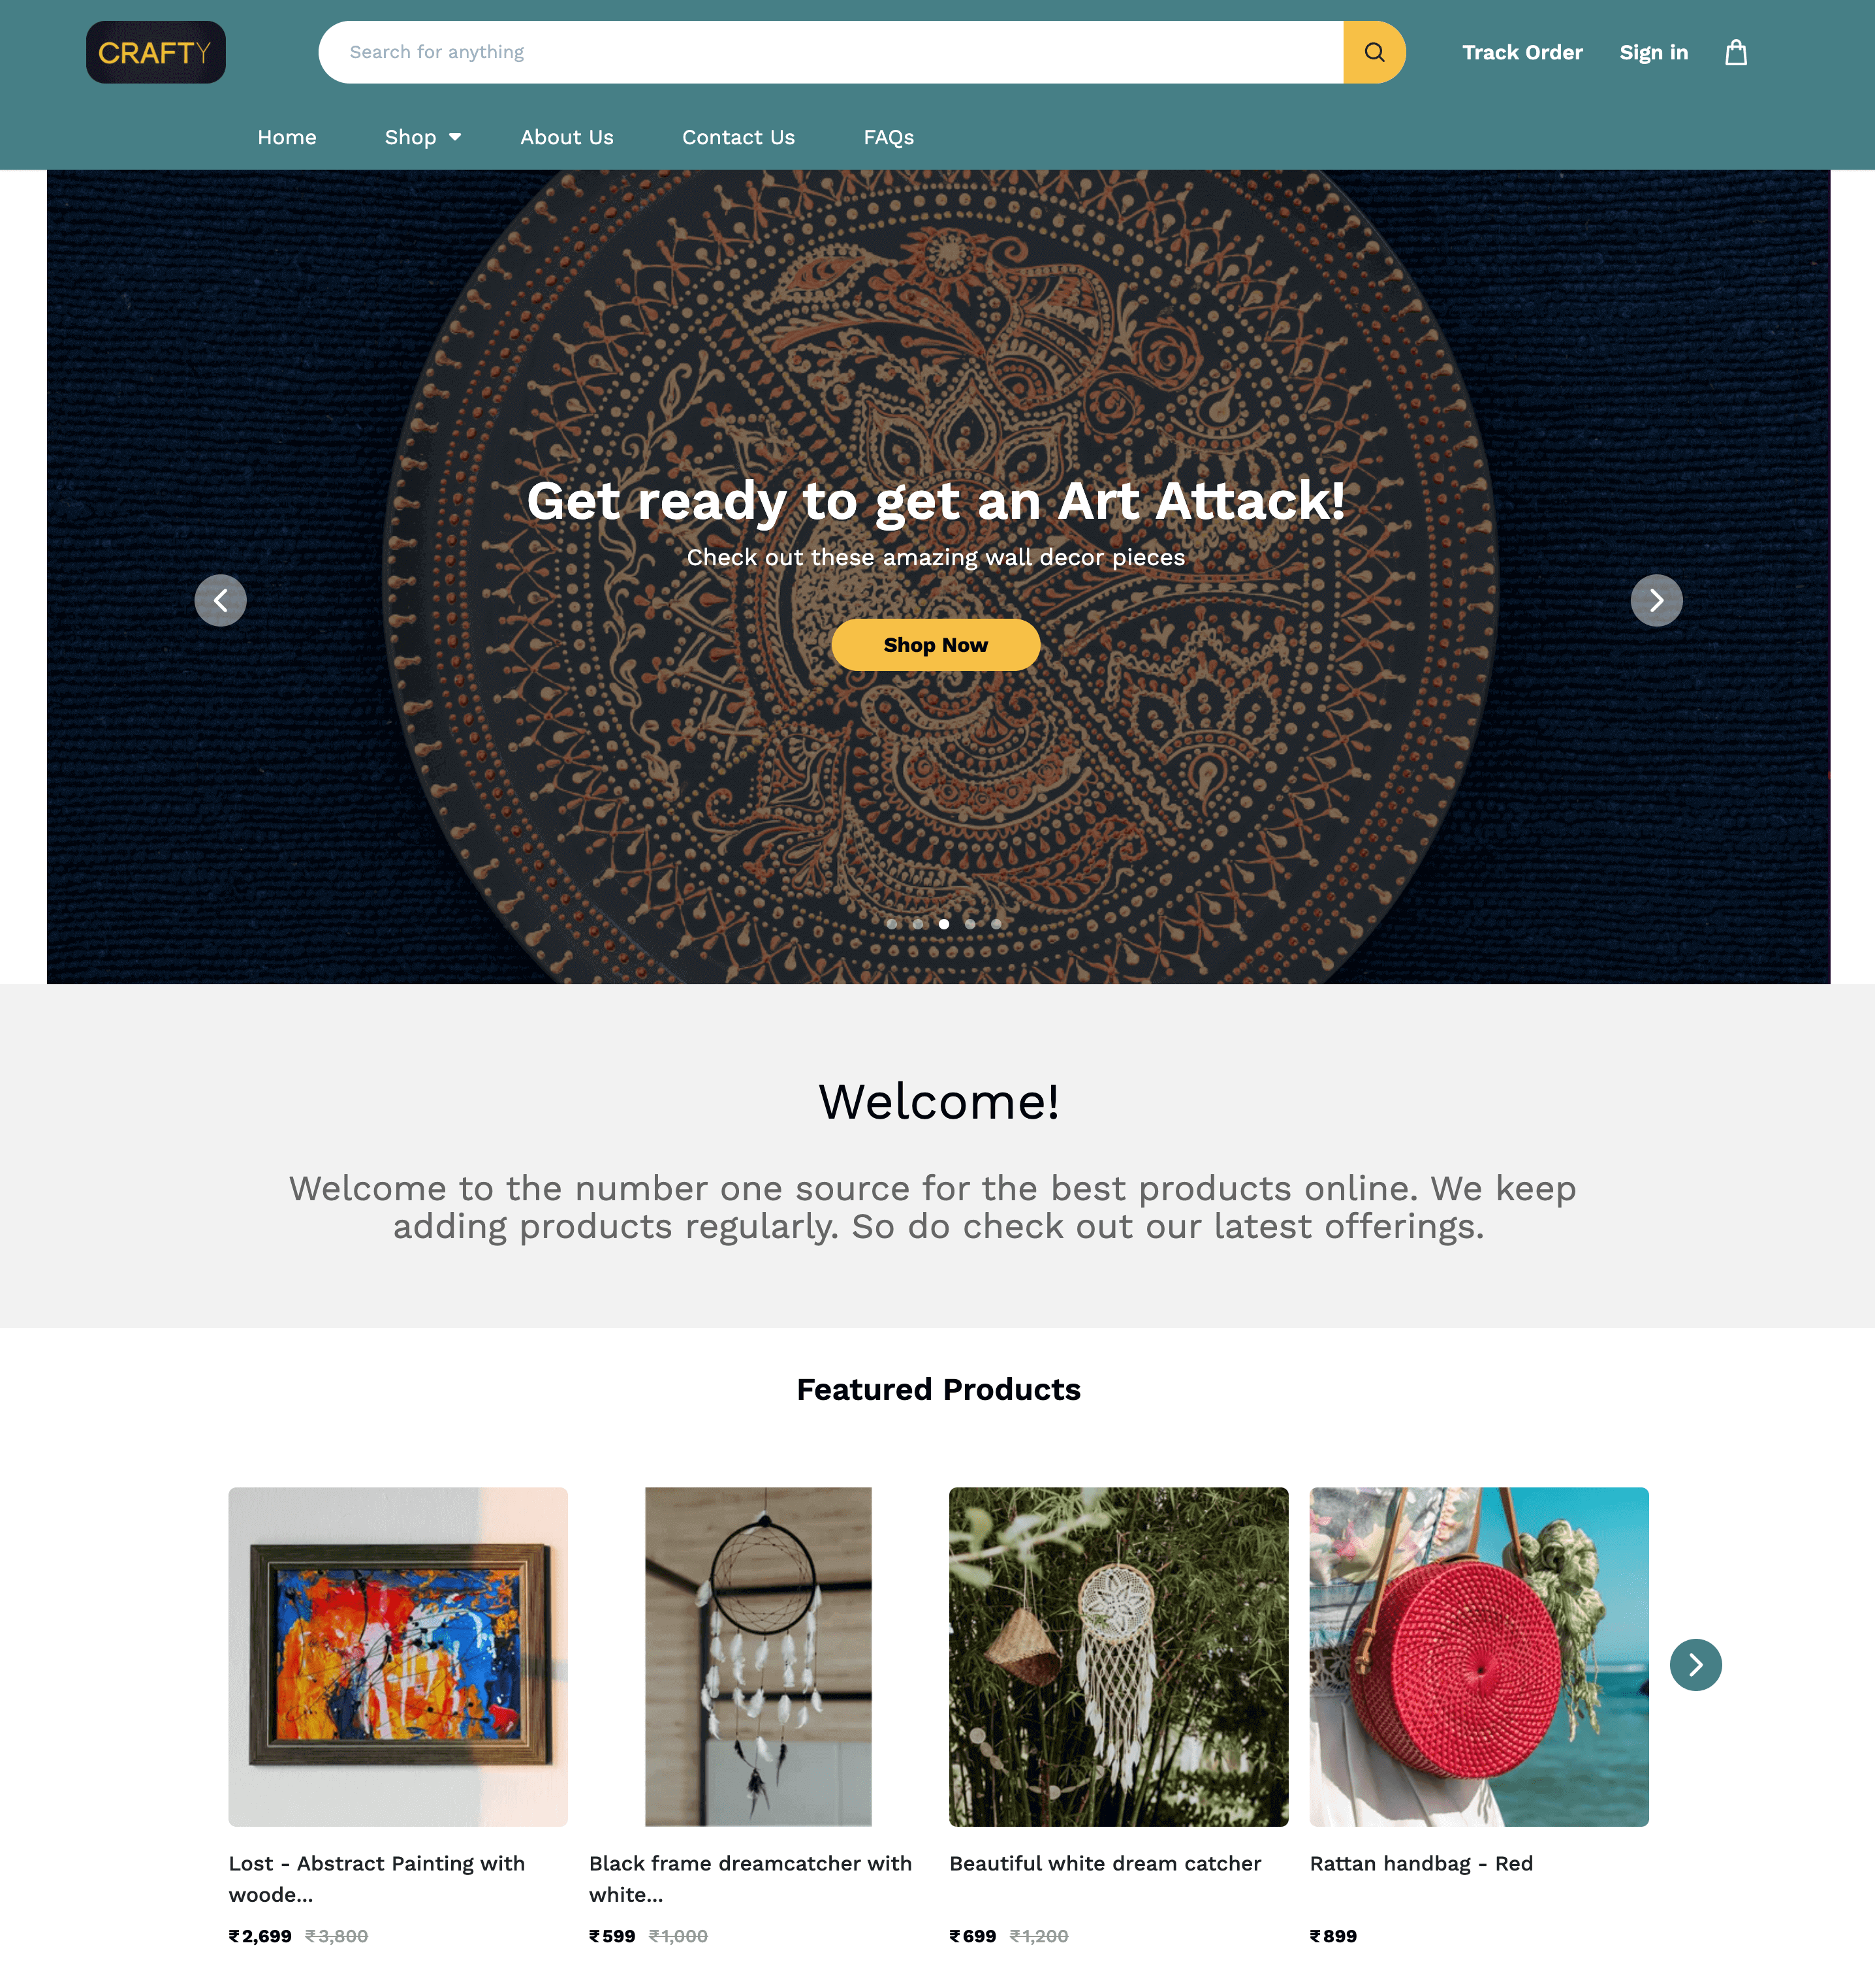The width and height of the screenshot is (1875, 1988).
Task: Click the Sign in icon link
Action: point(1653,51)
